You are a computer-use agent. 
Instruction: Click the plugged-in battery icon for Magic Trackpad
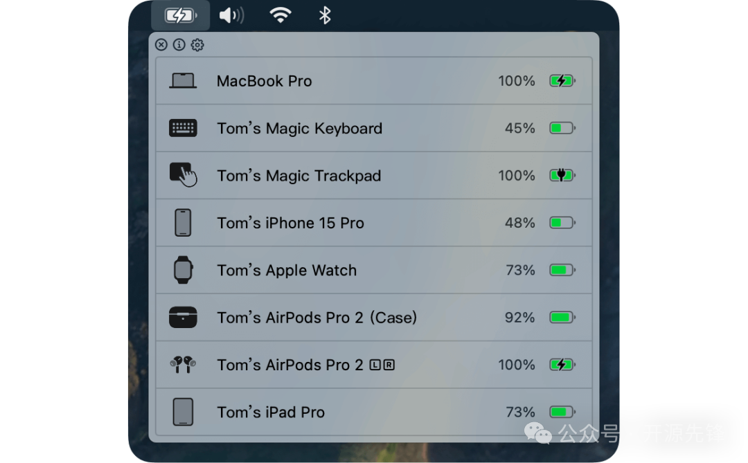pyautogui.click(x=562, y=175)
